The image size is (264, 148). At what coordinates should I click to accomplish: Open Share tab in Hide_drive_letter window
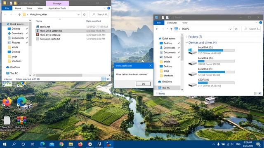29,8
